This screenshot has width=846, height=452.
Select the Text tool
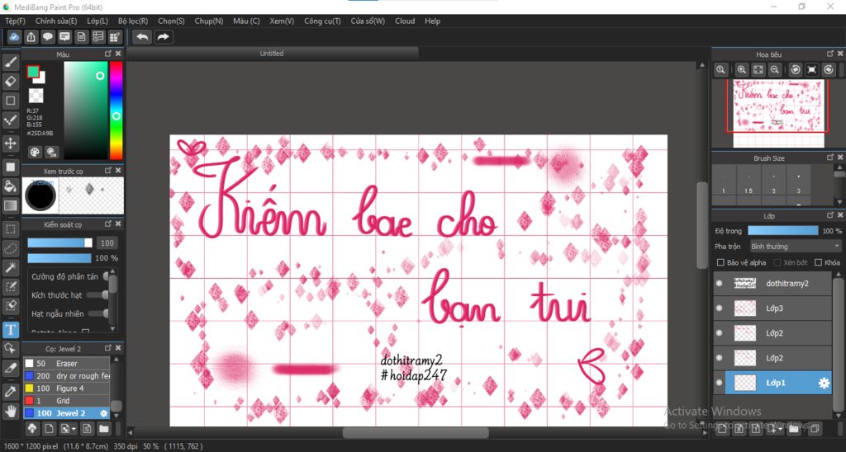pyautogui.click(x=10, y=330)
